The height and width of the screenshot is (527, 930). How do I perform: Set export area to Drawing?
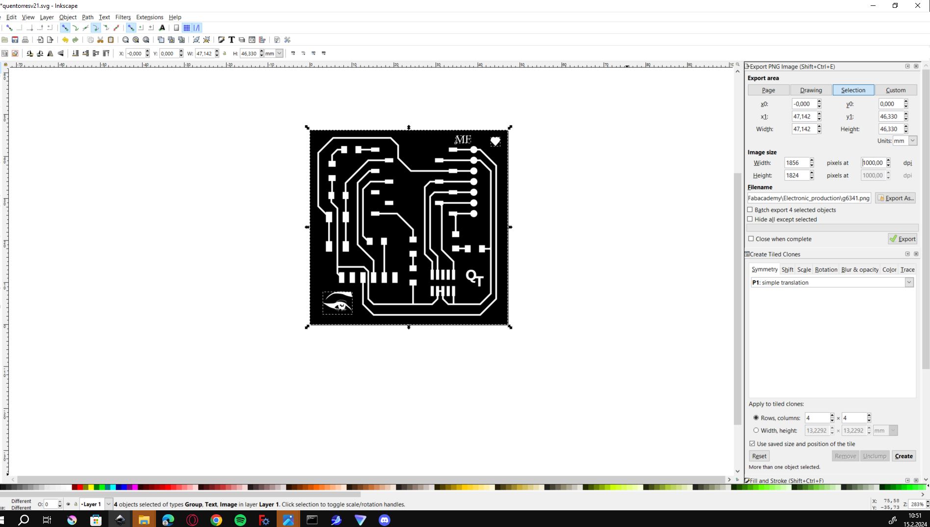(811, 90)
